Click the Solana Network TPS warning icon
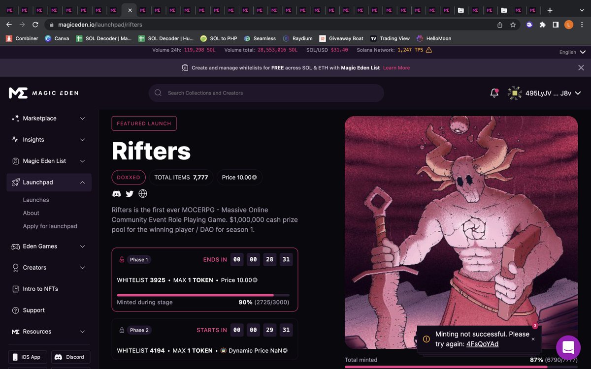 (x=428, y=50)
